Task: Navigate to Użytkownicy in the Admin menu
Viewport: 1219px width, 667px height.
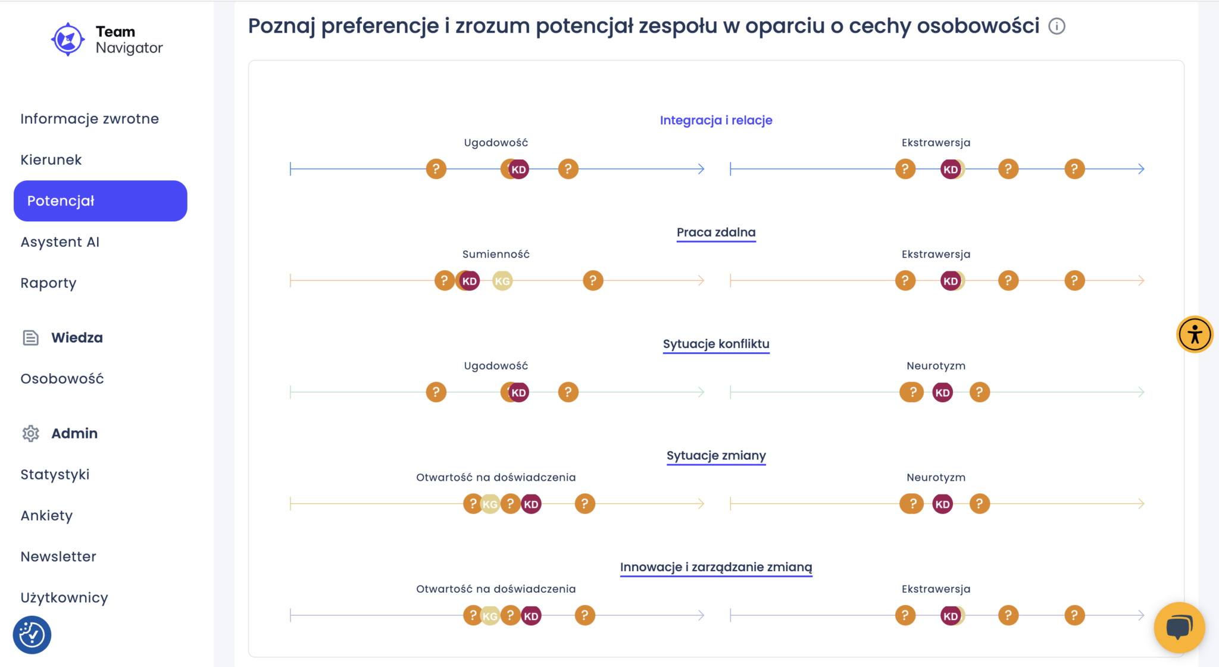Action: (64, 598)
